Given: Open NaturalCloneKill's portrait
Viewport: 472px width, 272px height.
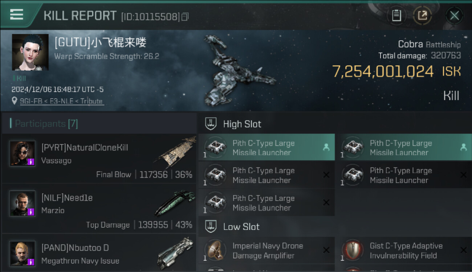Looking at the screenshot, I should tap(23, 153).
